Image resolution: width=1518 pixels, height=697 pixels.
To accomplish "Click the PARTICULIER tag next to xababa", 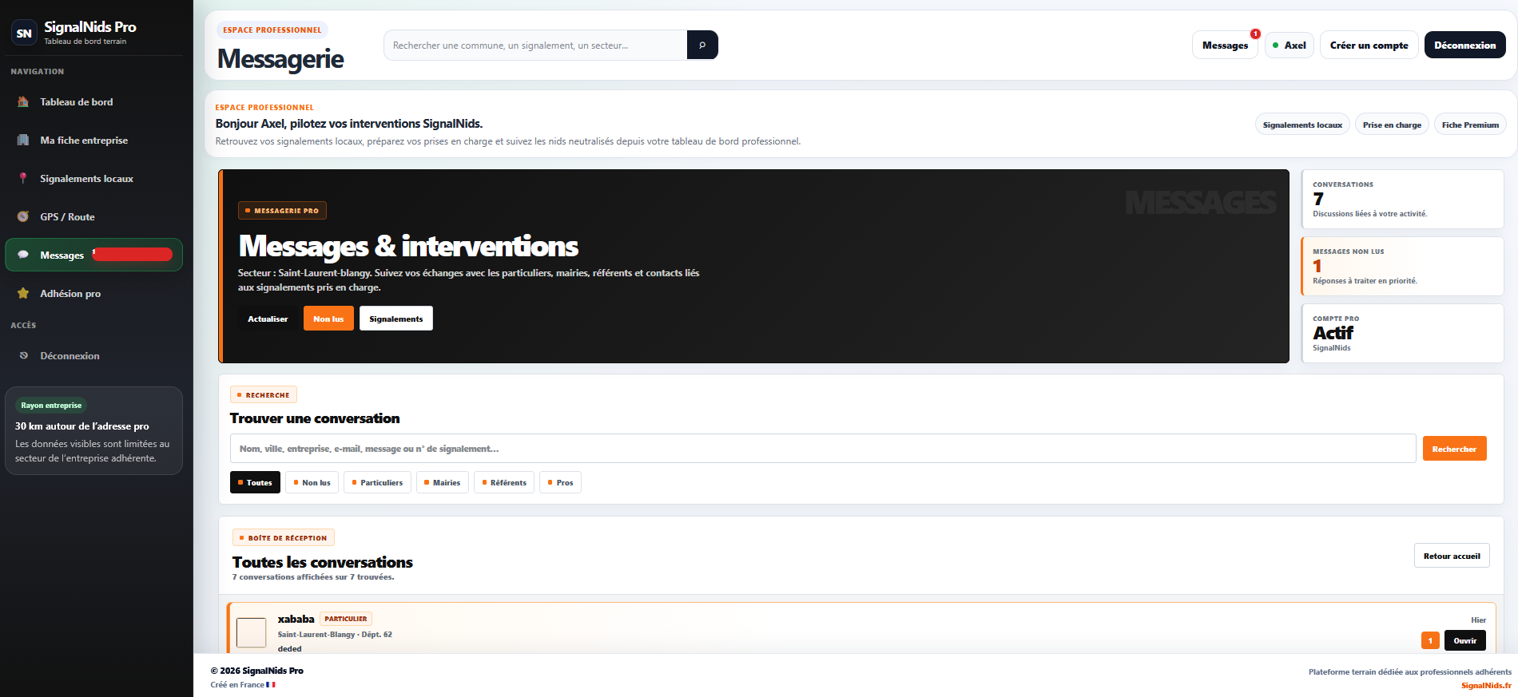I will 346,619.
